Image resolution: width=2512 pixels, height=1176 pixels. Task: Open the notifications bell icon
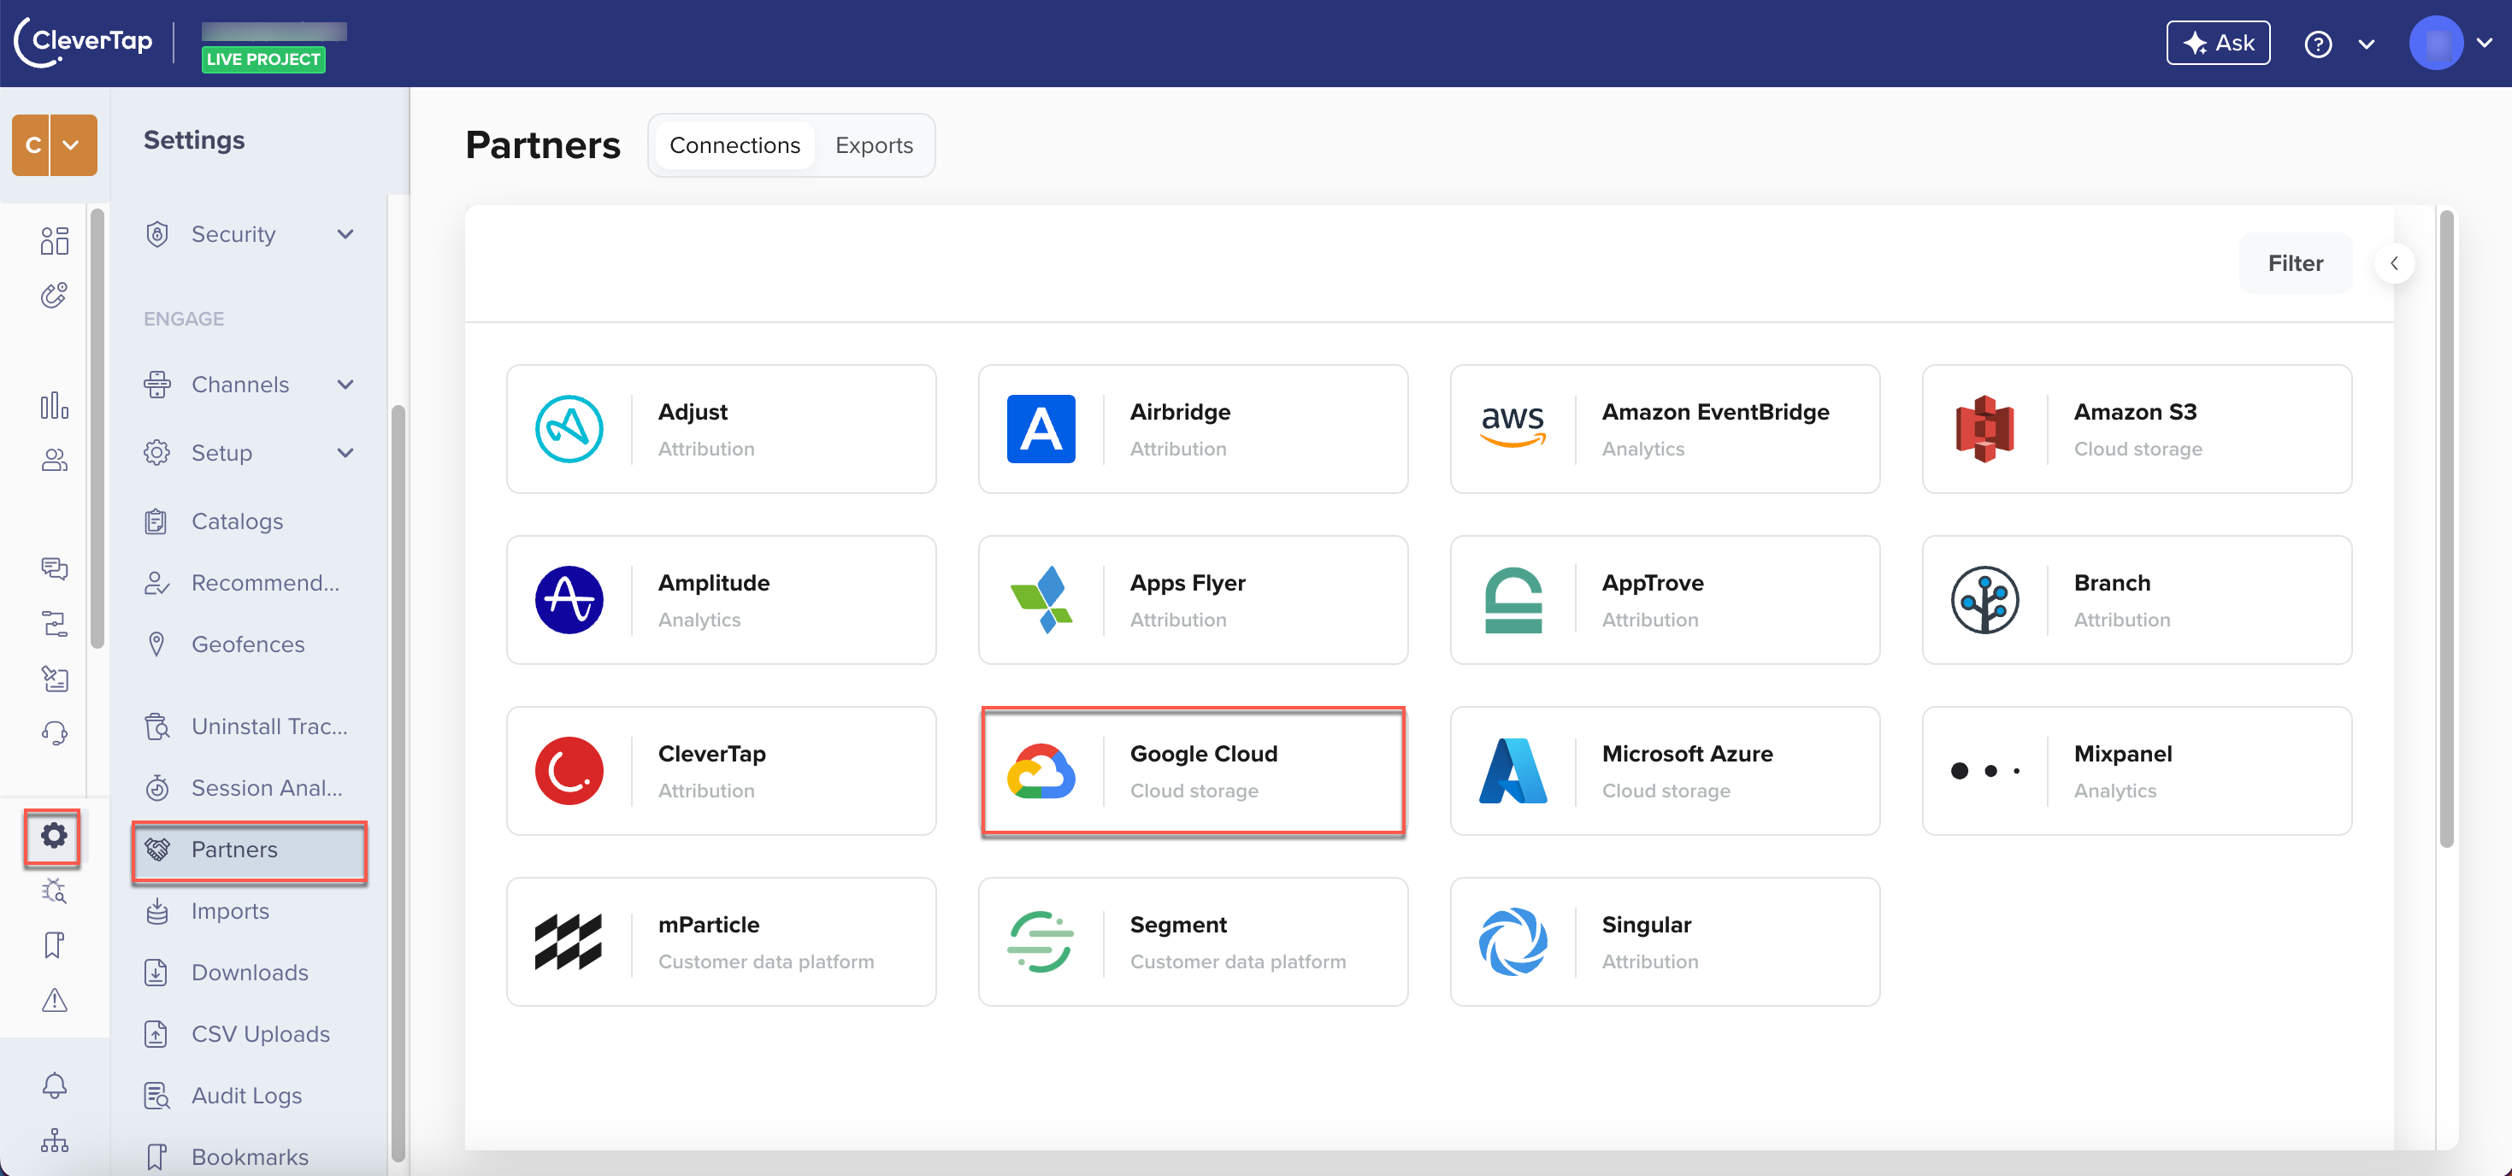pos(55,1085)
